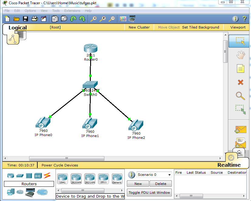Choose the Inspect magnifier tool
The image size is (251, 201).
coord(240,96)
